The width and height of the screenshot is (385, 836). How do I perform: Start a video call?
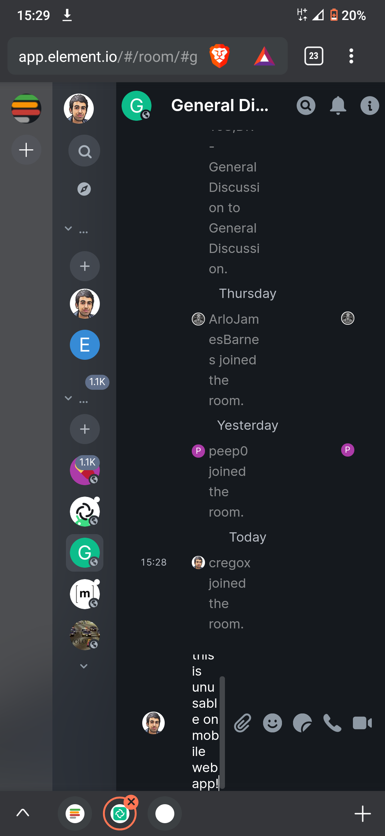click(362, 723)
